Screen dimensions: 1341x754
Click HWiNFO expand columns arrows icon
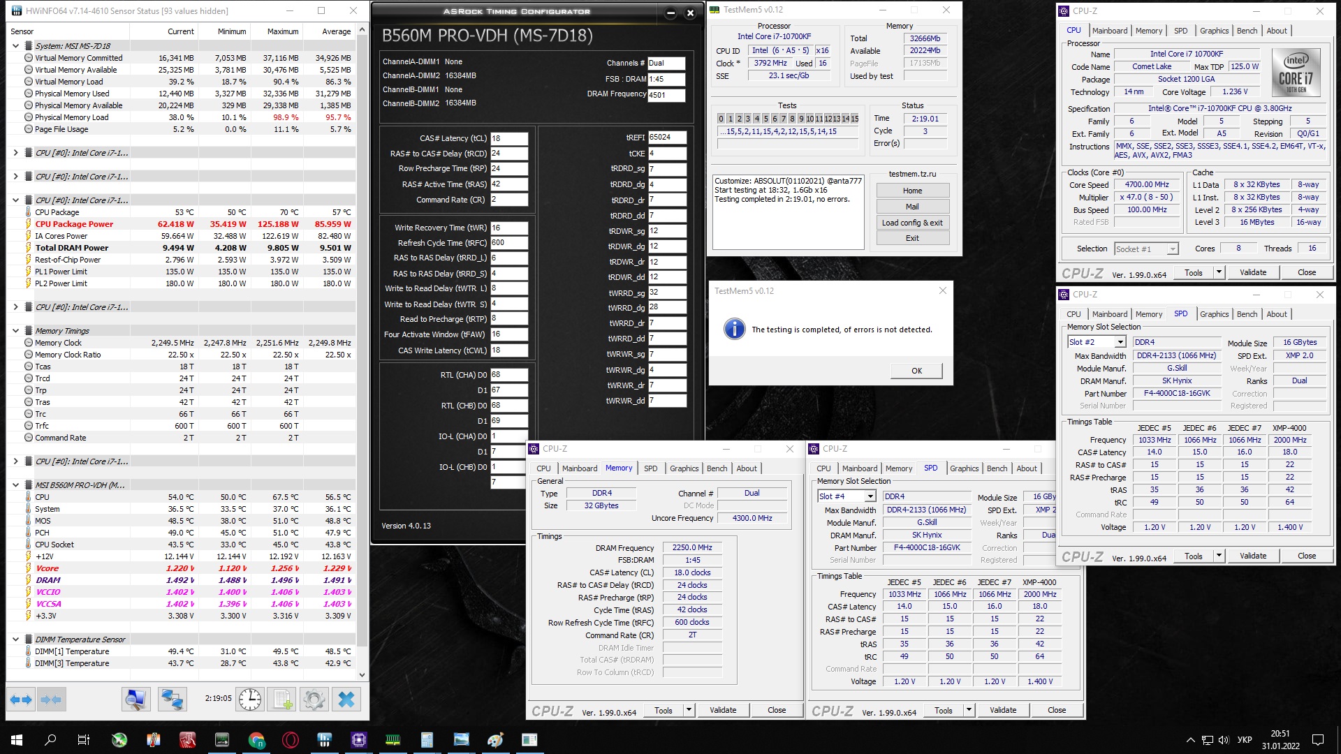[x=21, y=699]
